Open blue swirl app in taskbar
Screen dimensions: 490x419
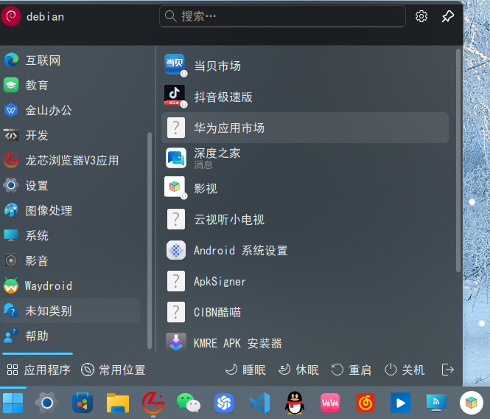click(x=224, y=403)
